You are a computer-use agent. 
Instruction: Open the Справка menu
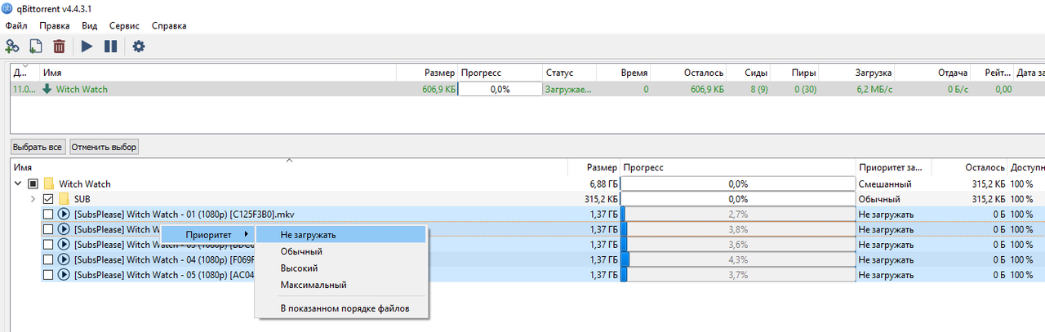pyautogui.click(x=169, y=25)
